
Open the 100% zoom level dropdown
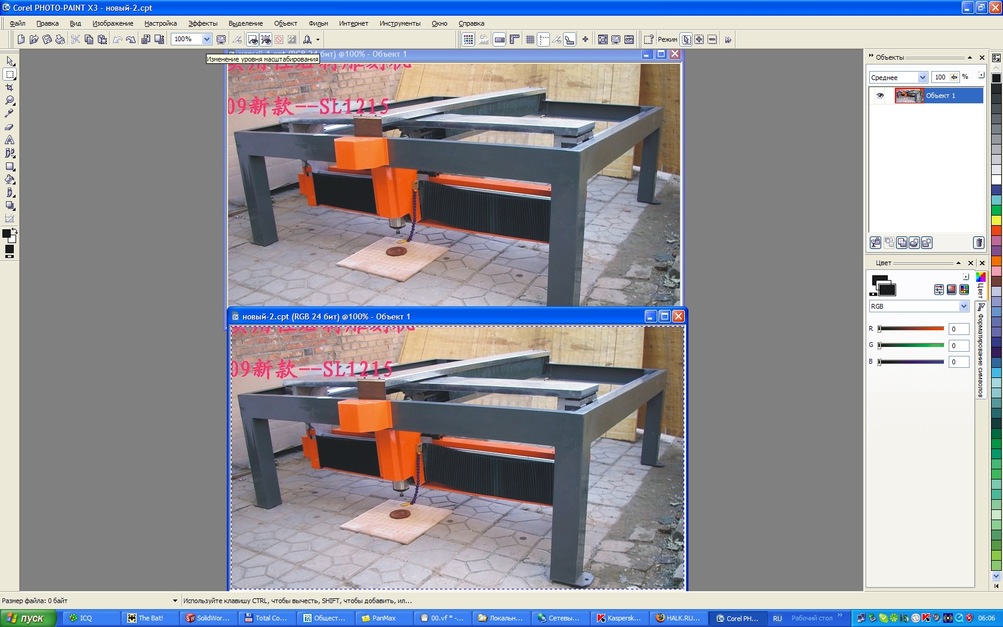[207, 39]
